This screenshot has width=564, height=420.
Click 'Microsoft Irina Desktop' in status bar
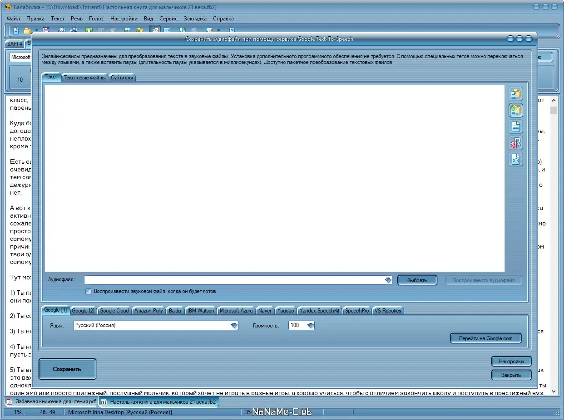120,412
